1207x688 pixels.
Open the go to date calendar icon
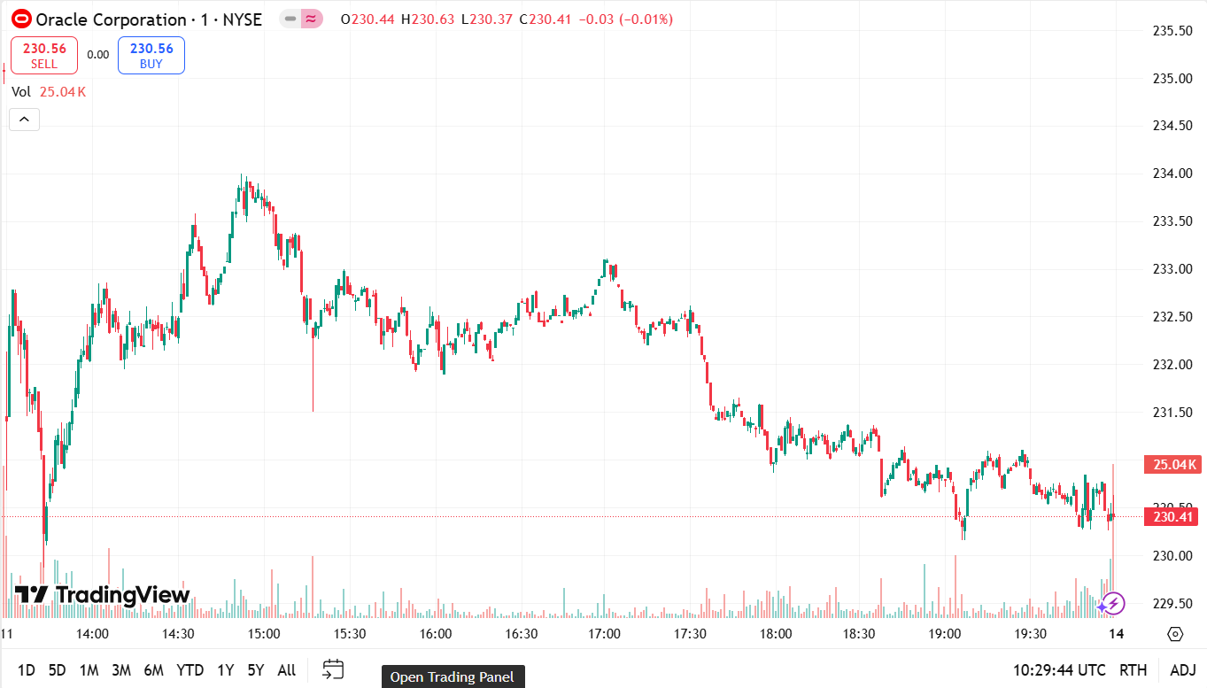(x=333, y=669)
